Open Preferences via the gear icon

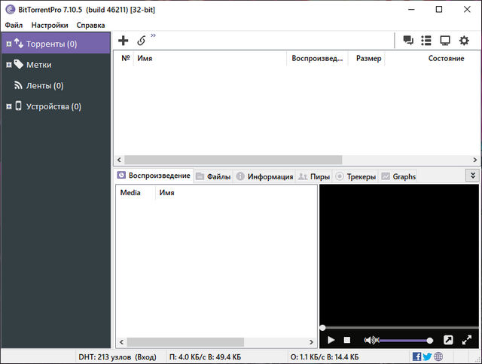pos(464,40)
